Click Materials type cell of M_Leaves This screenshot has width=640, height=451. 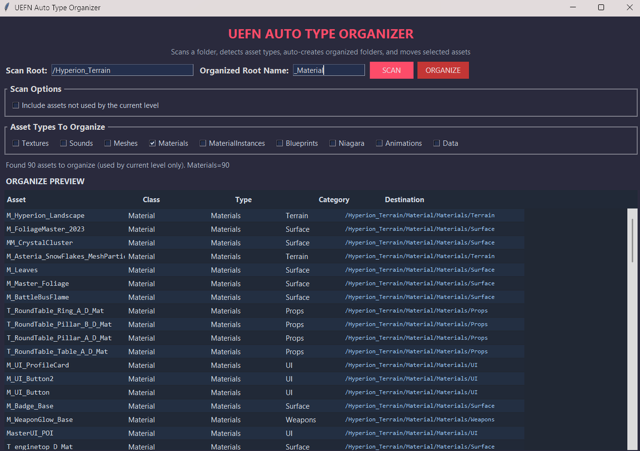(x=226, y=270)
